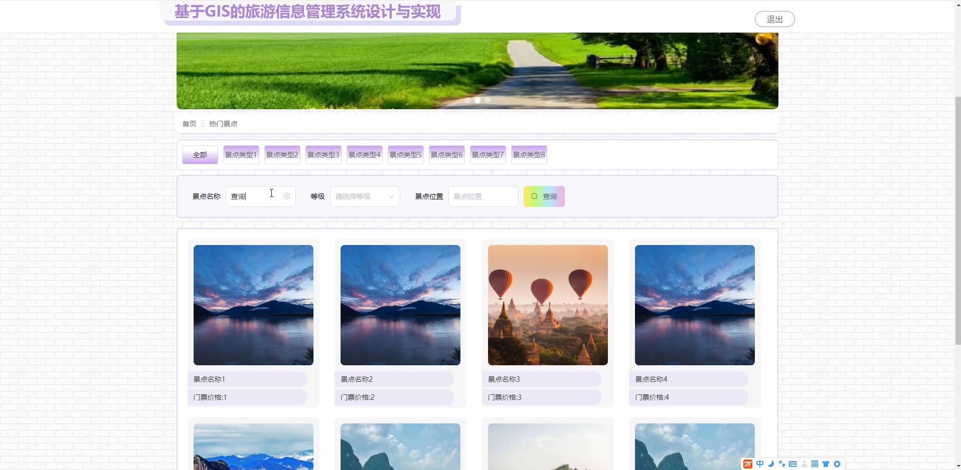
Task: Select the 景点类型3 category tab
Action: pos(323,155)
